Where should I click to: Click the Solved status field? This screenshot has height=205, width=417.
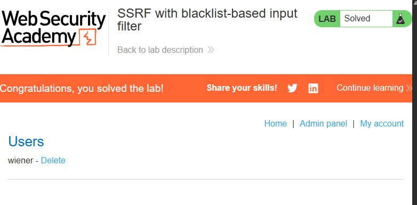coord(366,19)
